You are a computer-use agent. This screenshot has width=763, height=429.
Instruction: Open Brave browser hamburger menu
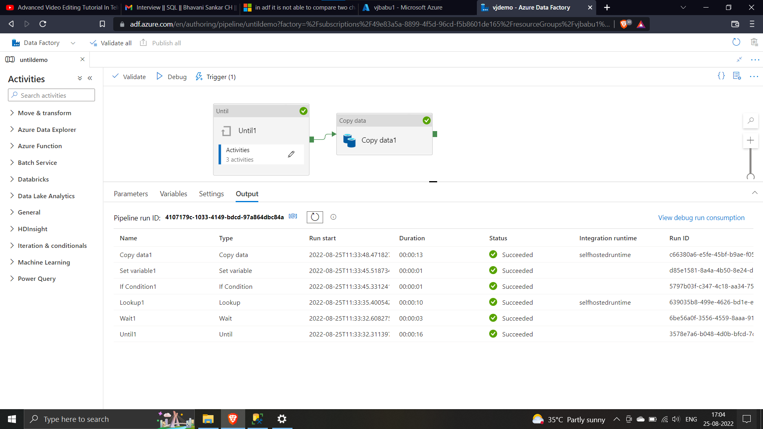coord(752,24)
